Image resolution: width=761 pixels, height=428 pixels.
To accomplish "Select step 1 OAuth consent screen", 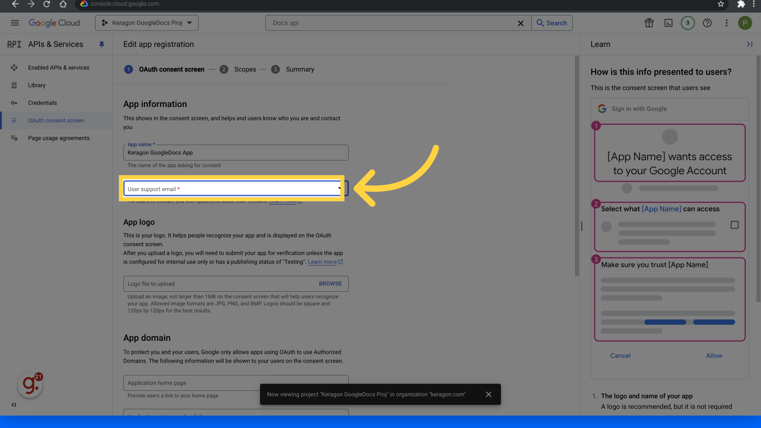I will point(164,69).
